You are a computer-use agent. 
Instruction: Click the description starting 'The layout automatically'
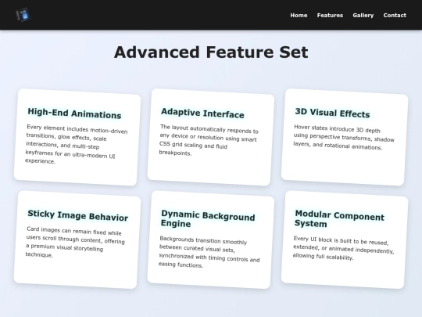coord(209,140)
